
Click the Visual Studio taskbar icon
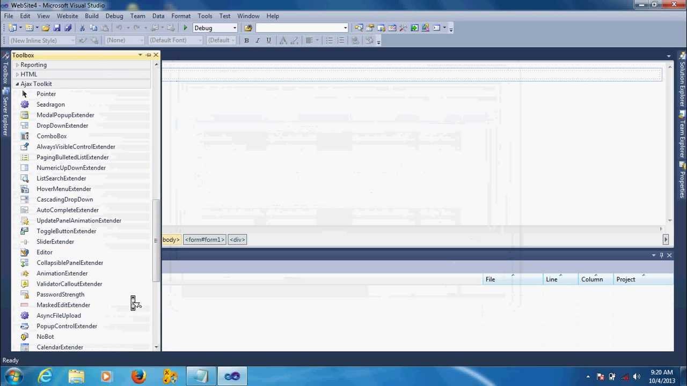pyautogui.click(x=232, y=376)
